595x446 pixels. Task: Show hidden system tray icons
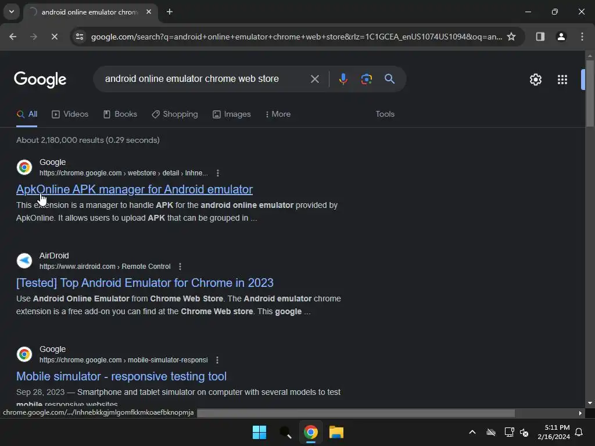click(x=472, y=432)
